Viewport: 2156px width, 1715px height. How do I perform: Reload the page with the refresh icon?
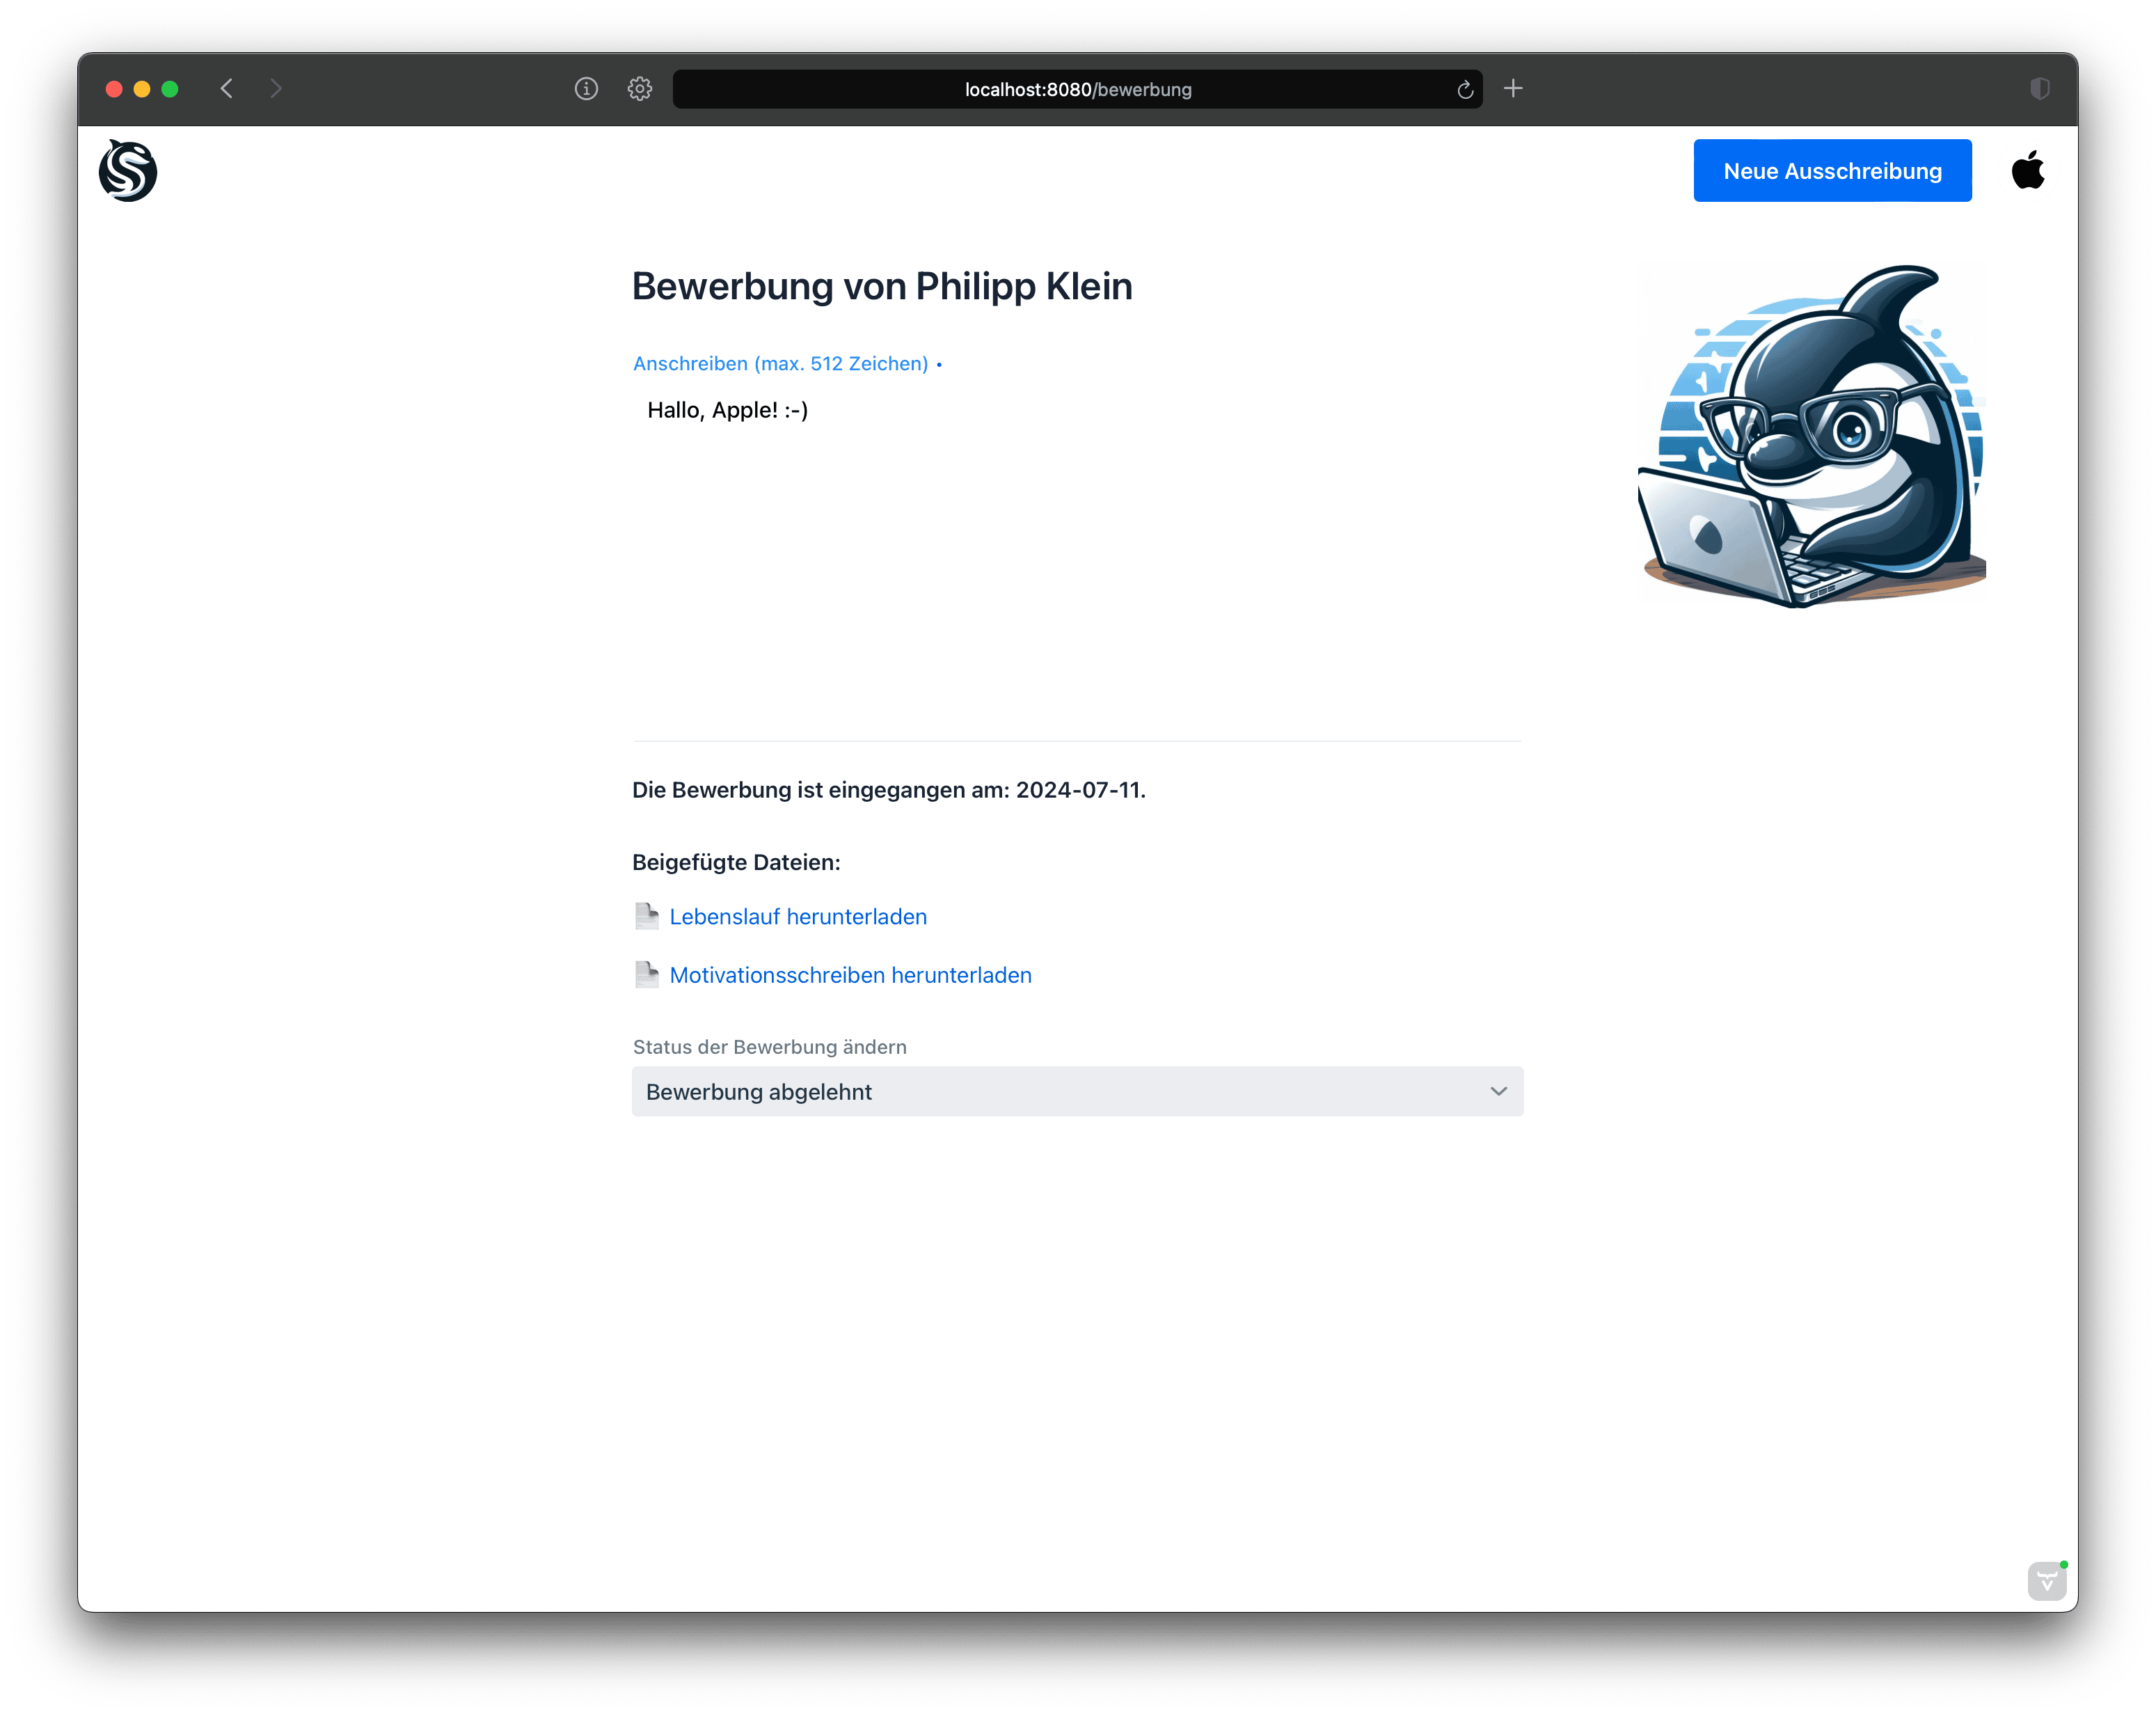click(x=1465, y=90)
